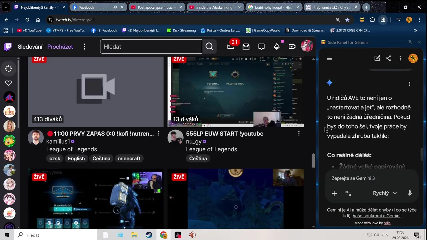Expand the Rychlý model dropdown
The height and width of the screenshot is (240, 427).
(385, 193)
